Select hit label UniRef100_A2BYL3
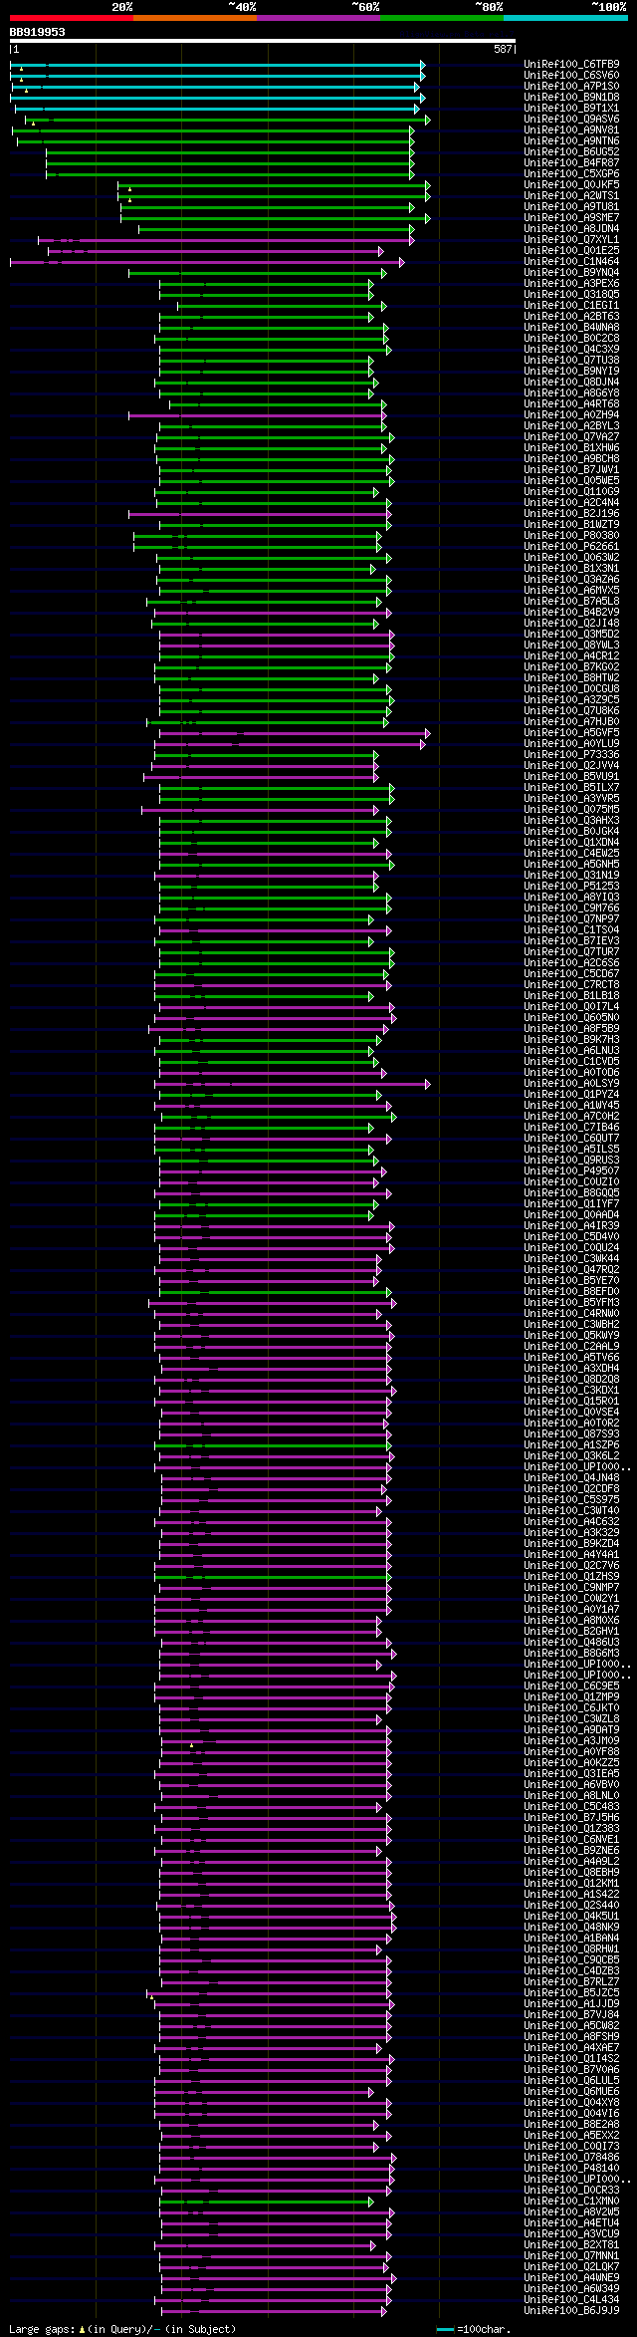 (x=571, y=426)
